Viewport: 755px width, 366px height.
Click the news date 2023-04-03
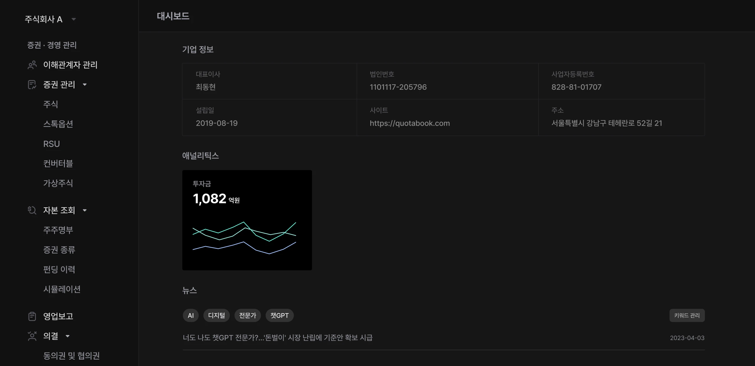687,338
